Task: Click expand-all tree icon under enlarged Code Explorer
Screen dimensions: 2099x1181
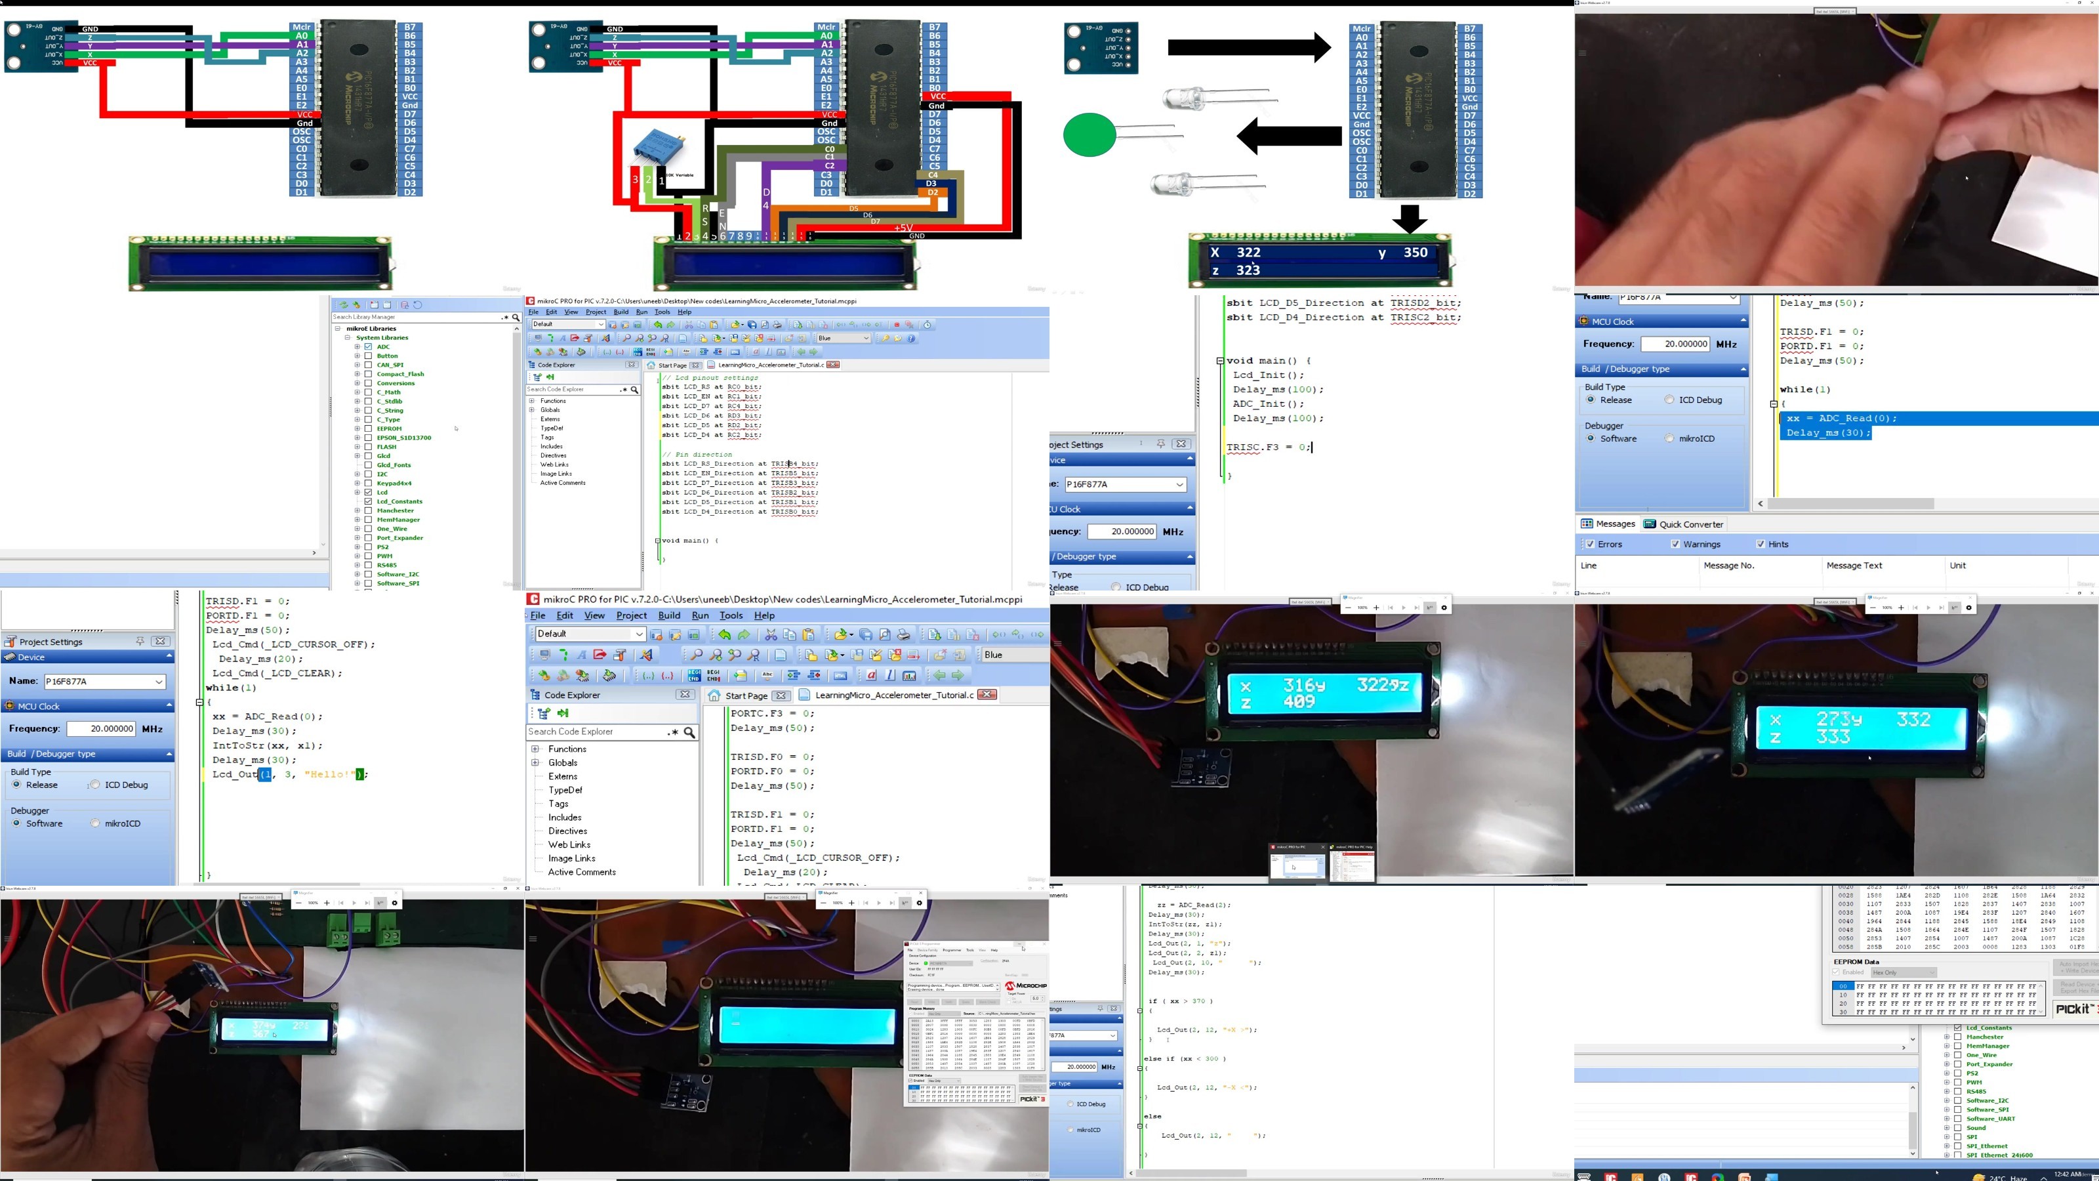Action: 544,713
